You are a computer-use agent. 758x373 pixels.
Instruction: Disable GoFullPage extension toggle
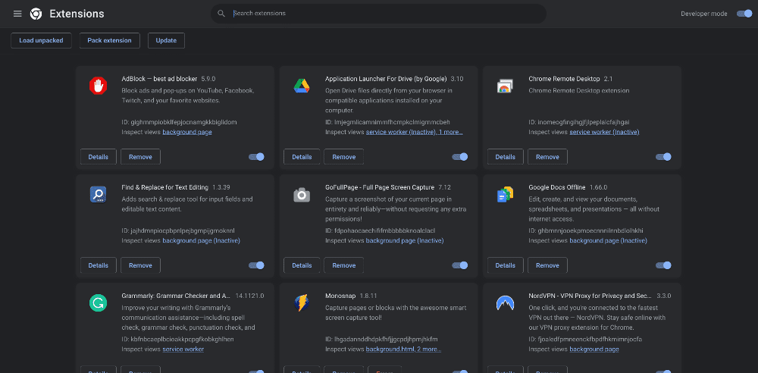(460, 265)
